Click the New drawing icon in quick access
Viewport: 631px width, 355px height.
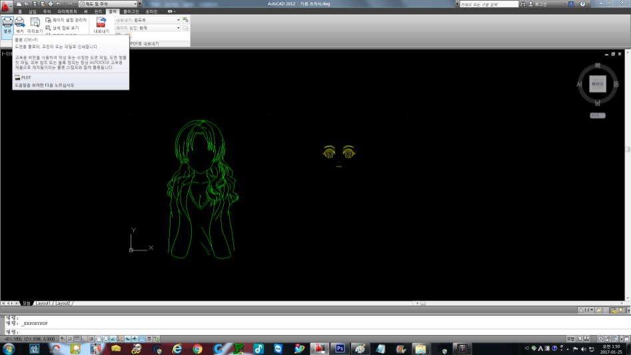19,3
